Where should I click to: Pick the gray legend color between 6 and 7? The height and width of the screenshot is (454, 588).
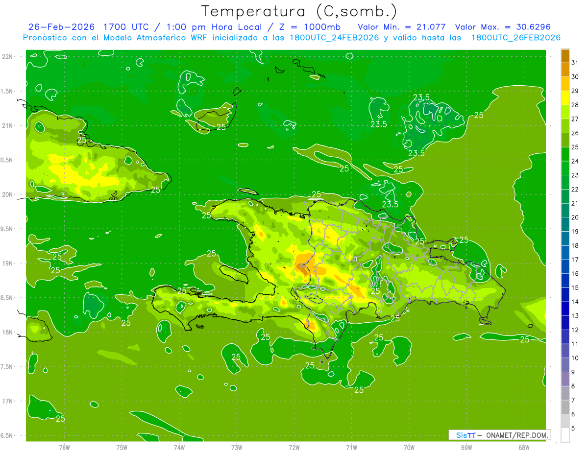pos(565,407)
